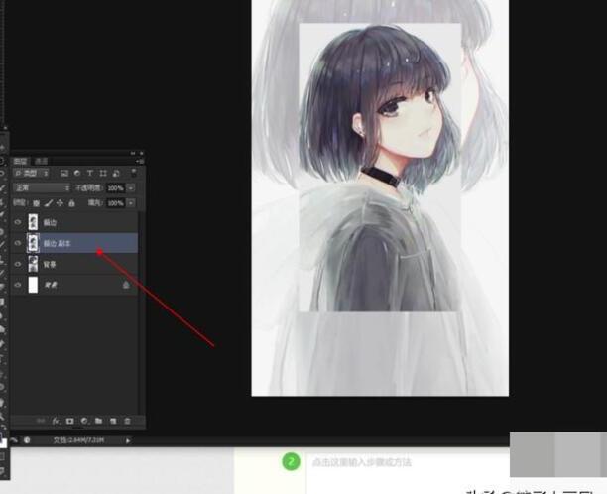Switch to the 通道 (Channels) tab
Viewport: 607px width, 494px height.
(x=41, y=161)
